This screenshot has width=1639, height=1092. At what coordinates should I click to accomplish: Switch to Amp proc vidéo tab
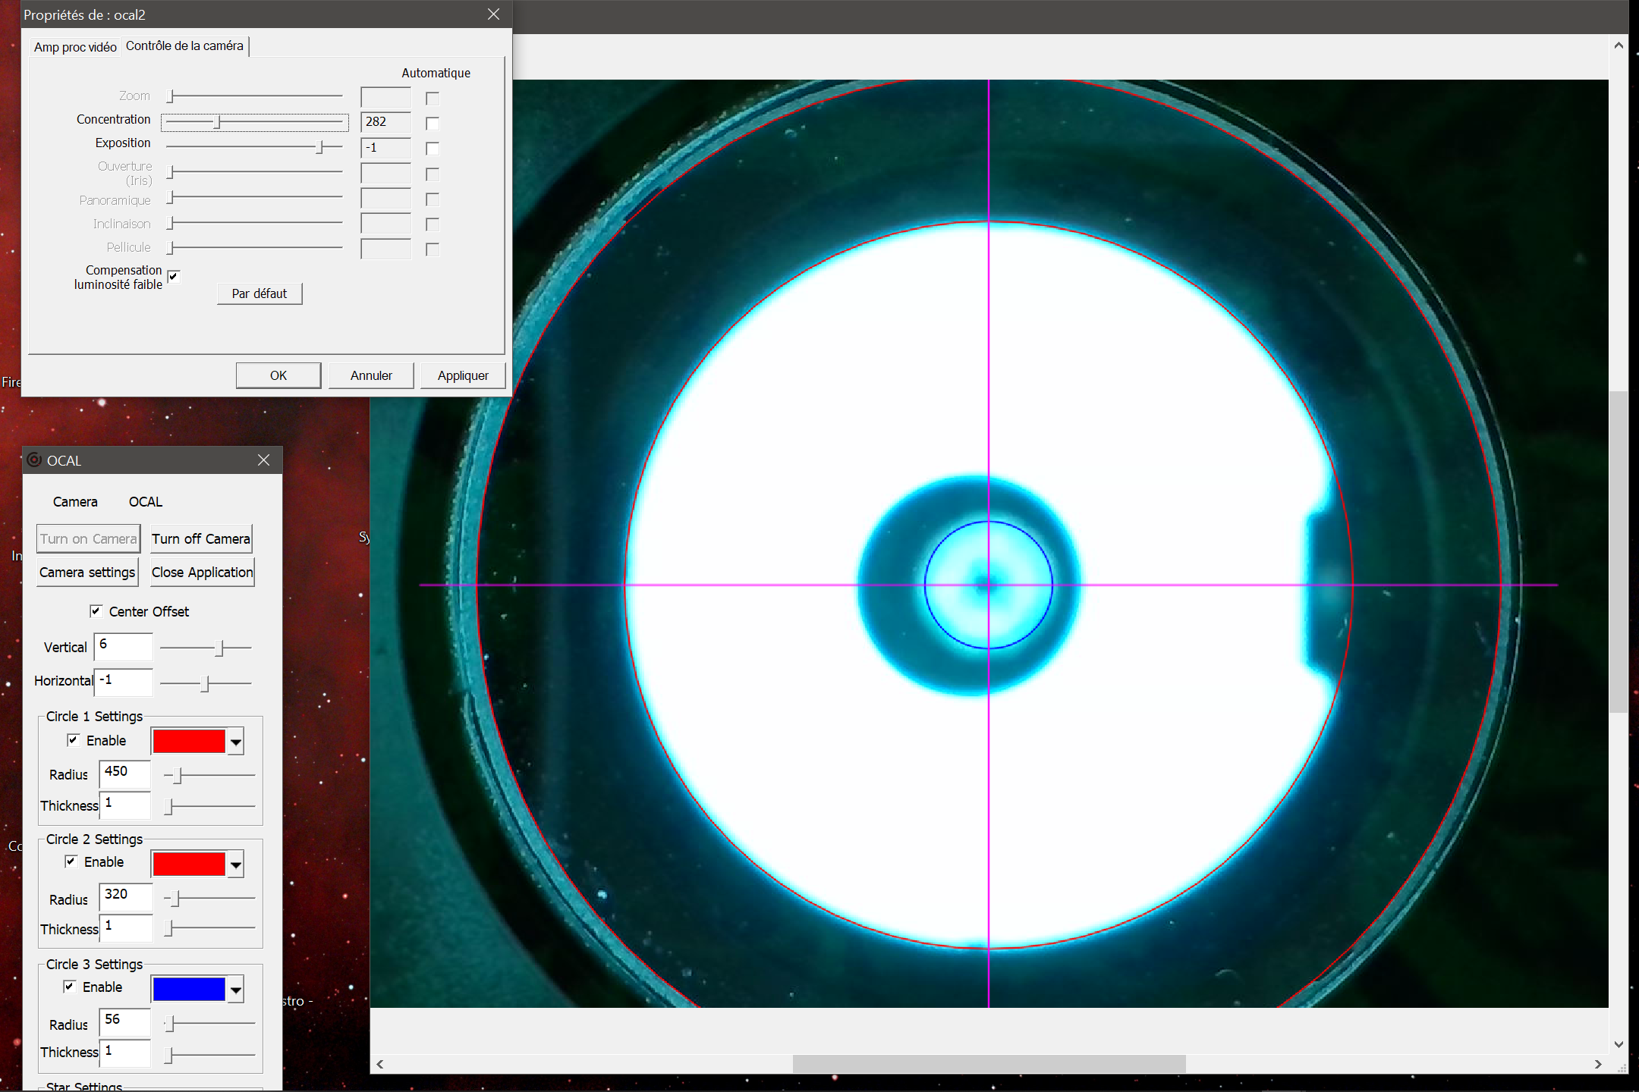pyautogui.click(x=75, y=47)
